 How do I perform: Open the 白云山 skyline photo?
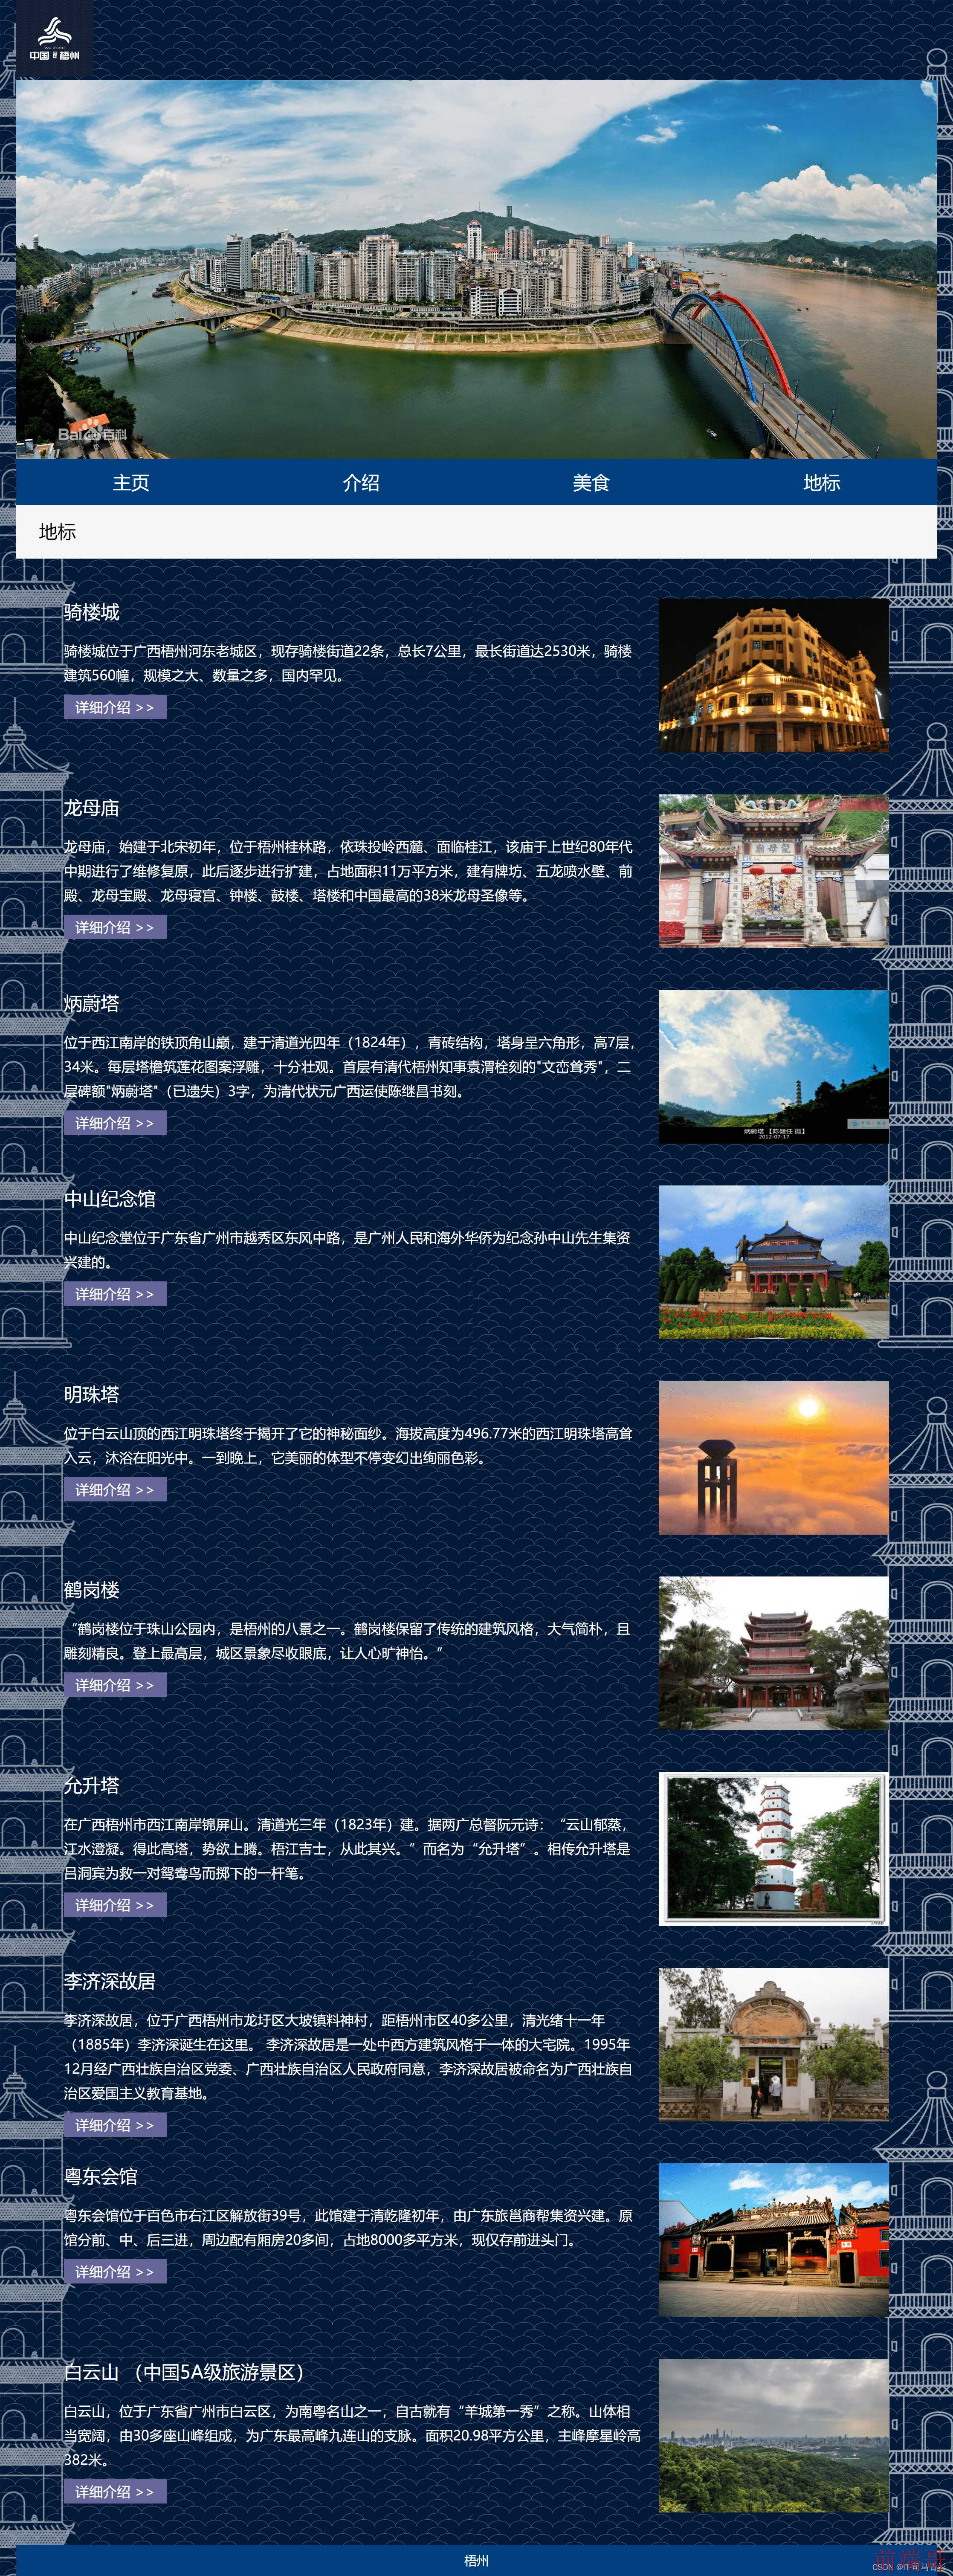point(773,2436)
